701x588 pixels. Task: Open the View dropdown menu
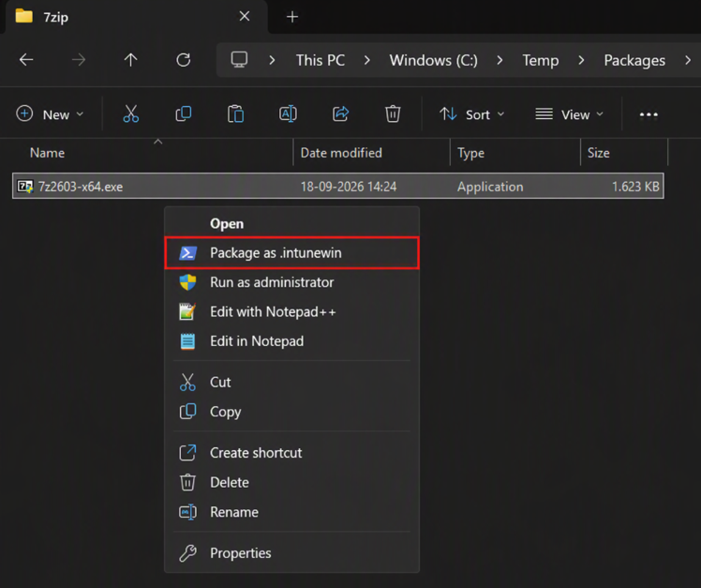point(570,114)
